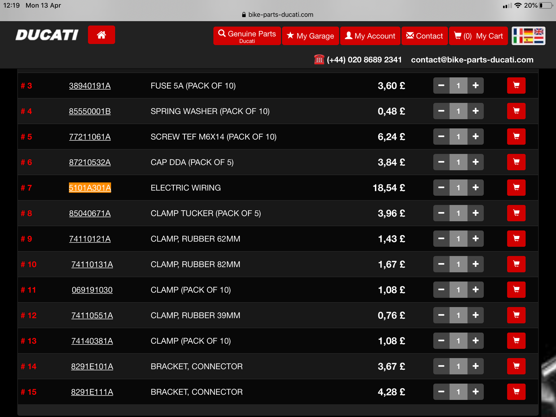Screen dimensions: 556x417
Task: Click the quantity field for 8291E101A bracket
Action: point(458,366)
